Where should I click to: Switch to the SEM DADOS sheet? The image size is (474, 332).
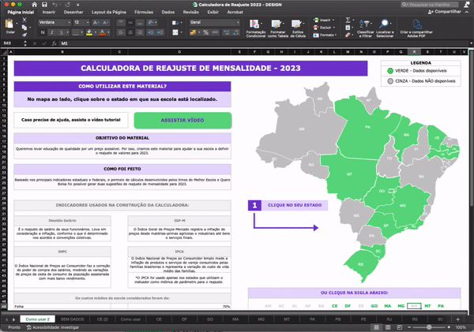point(72,319)
